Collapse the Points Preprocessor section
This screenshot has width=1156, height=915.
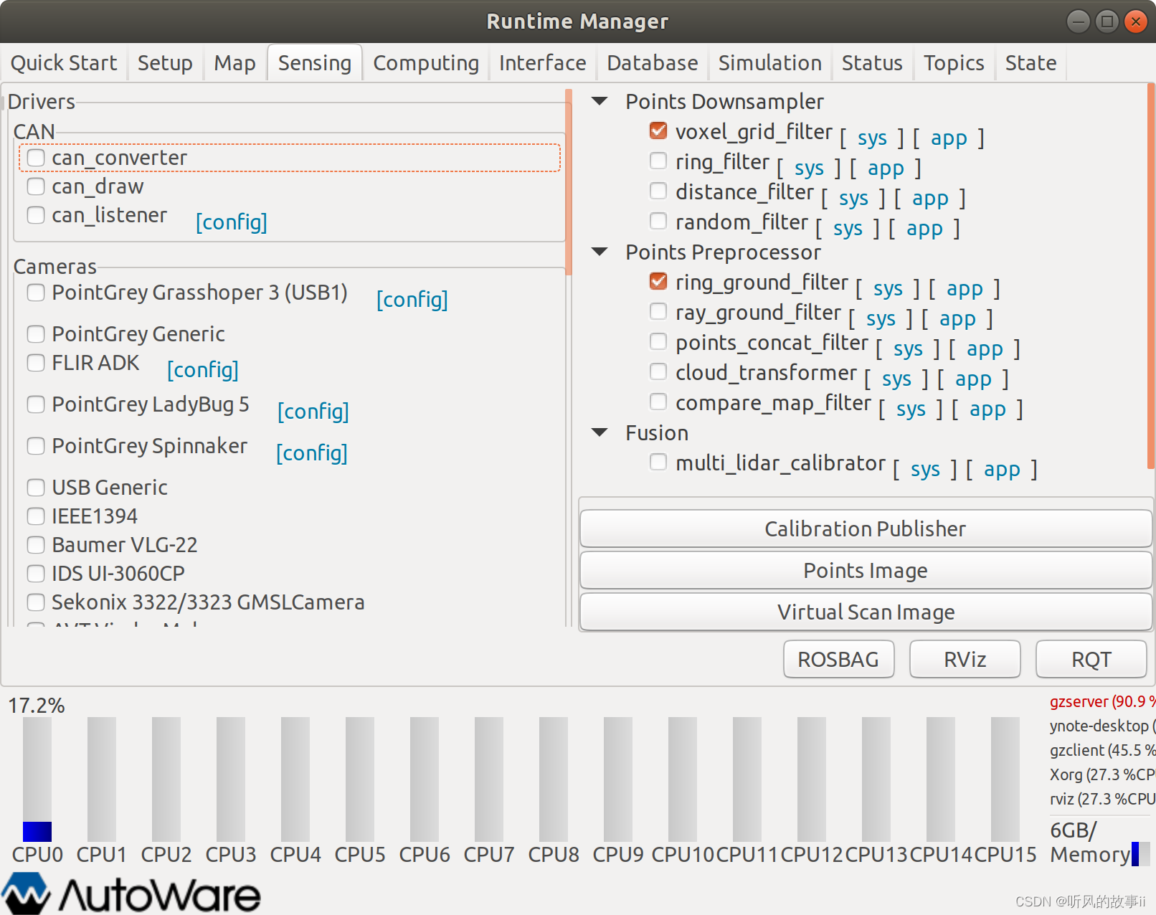point(599,252)
